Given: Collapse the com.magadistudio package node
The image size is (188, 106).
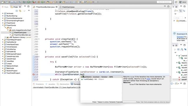Looking at the screenshot, I should [x=8, y=30].
